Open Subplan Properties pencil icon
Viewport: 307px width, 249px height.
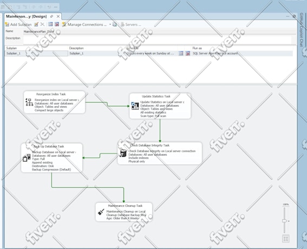click(x=36, y=24)
